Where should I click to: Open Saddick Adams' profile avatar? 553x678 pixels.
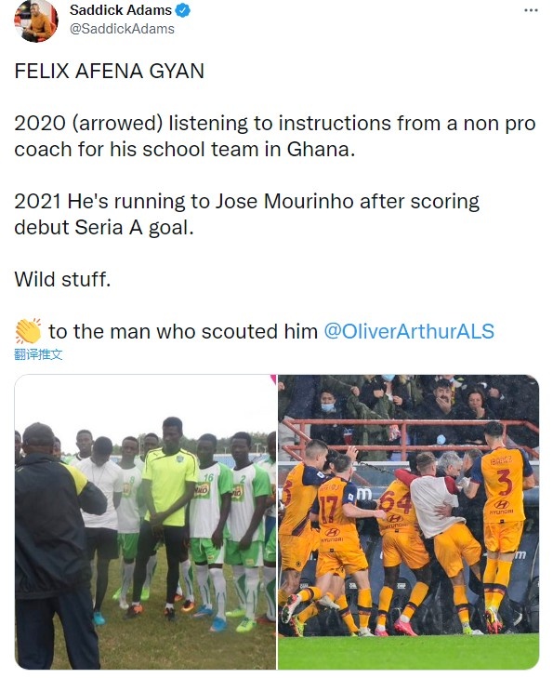[36, 20]
